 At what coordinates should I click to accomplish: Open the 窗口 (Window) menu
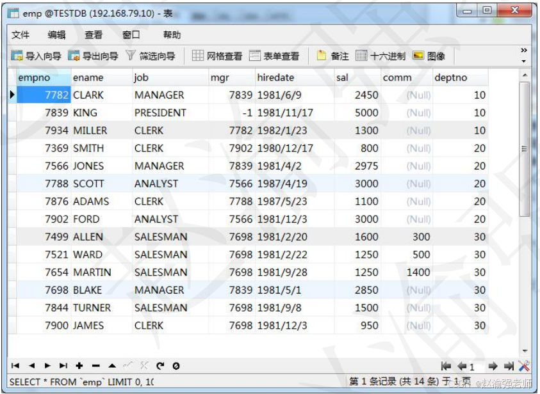point(131,35)
